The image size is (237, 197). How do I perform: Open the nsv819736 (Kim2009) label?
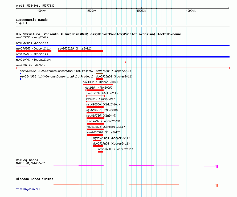tap(101, 116)
